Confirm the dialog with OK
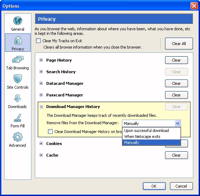The width and height of the screenshot is (200, 196). pyautogui.click(x=154, y=186)
